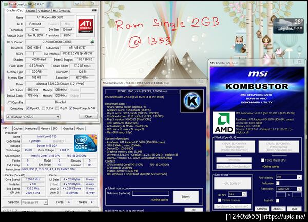Click the About... button in Kombustor
The width and height of the screenshot is (308, 222).
tap(278, 209)
